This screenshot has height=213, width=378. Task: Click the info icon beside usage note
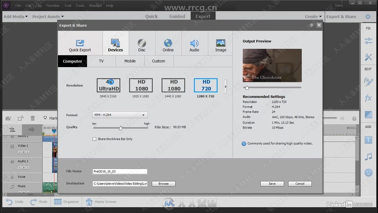pyautogui.click(x=244, y=143)
